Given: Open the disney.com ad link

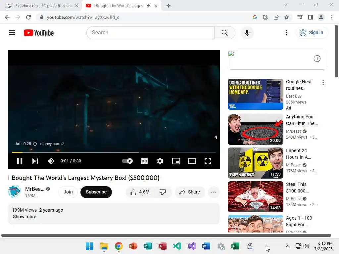Looking at the screenshot, I should click(x=52, y=144).
